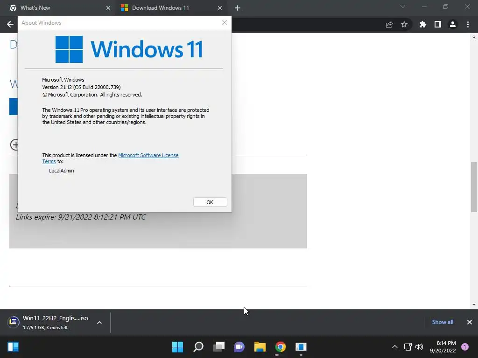Open File Explorer from taskbar
This screenshot has height=358, width=478.
[260, 347]
